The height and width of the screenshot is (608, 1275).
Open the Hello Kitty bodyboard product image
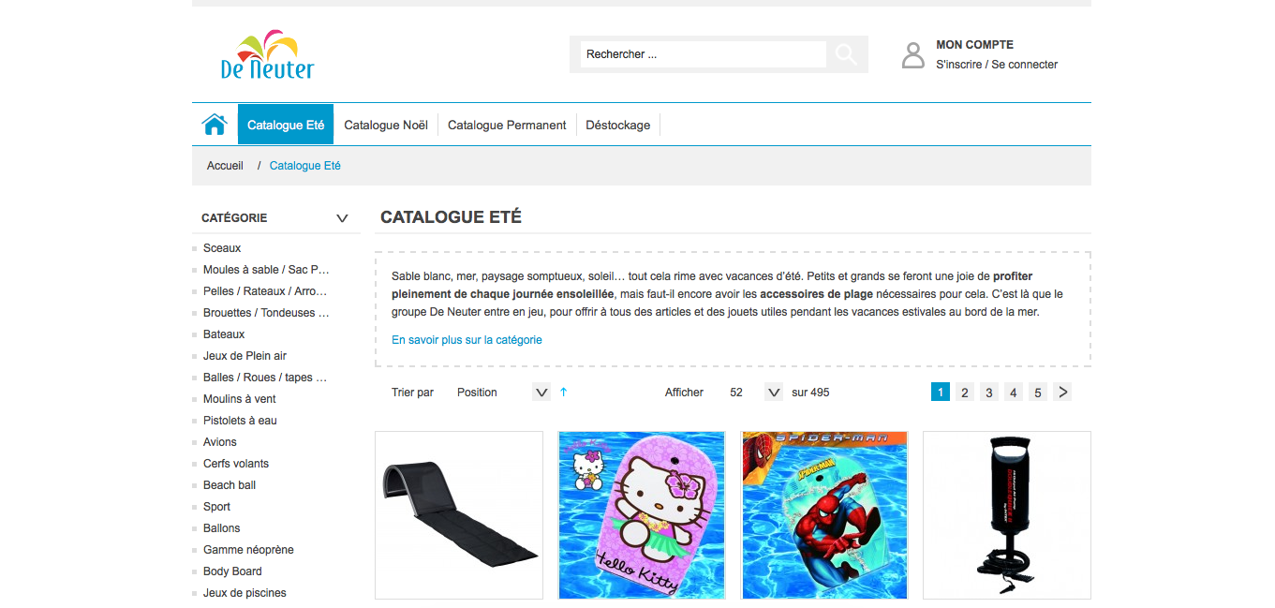(x=642, y=515)
